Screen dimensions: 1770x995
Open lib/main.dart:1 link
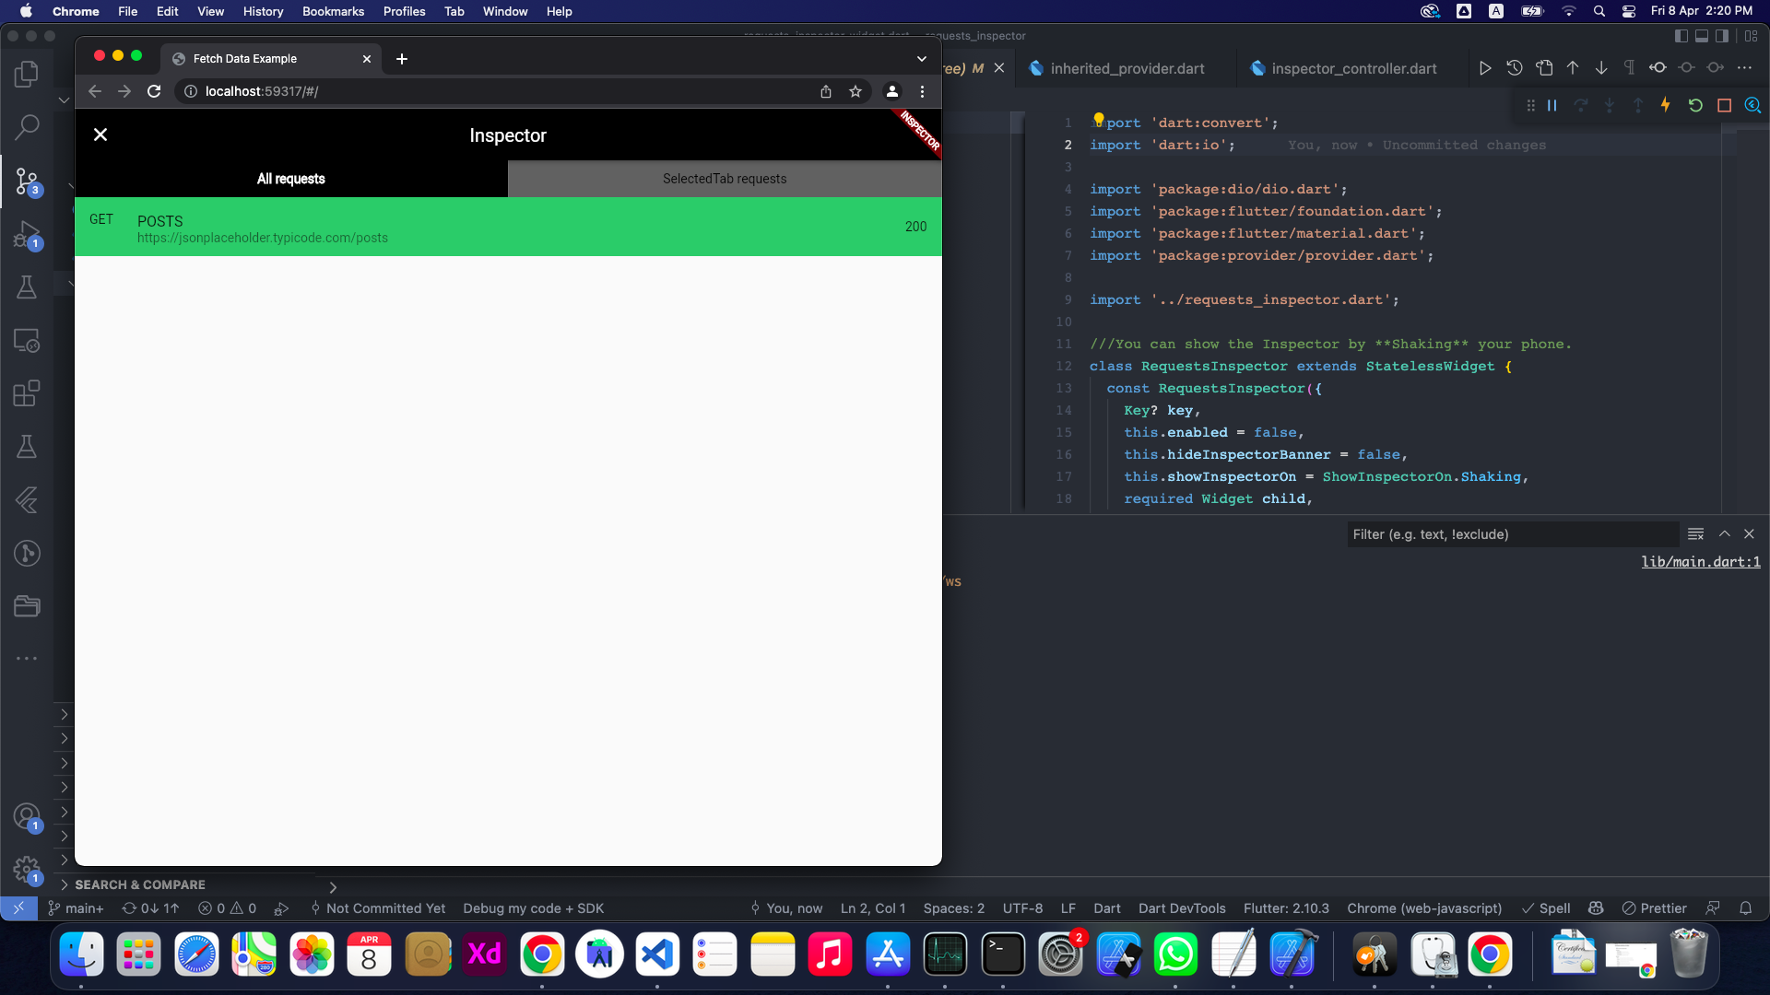coord(1700,562)
